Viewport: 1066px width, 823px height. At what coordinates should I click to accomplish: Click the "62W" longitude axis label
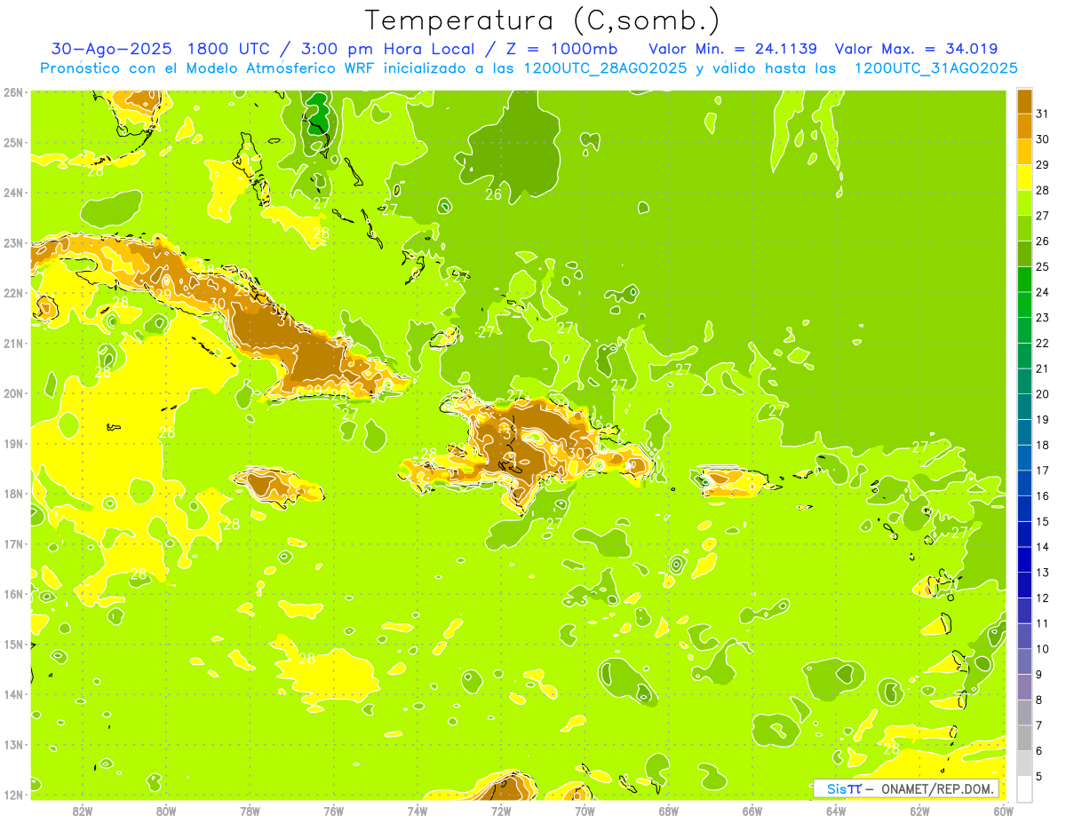pyautogui.click(x=919, y=811)
